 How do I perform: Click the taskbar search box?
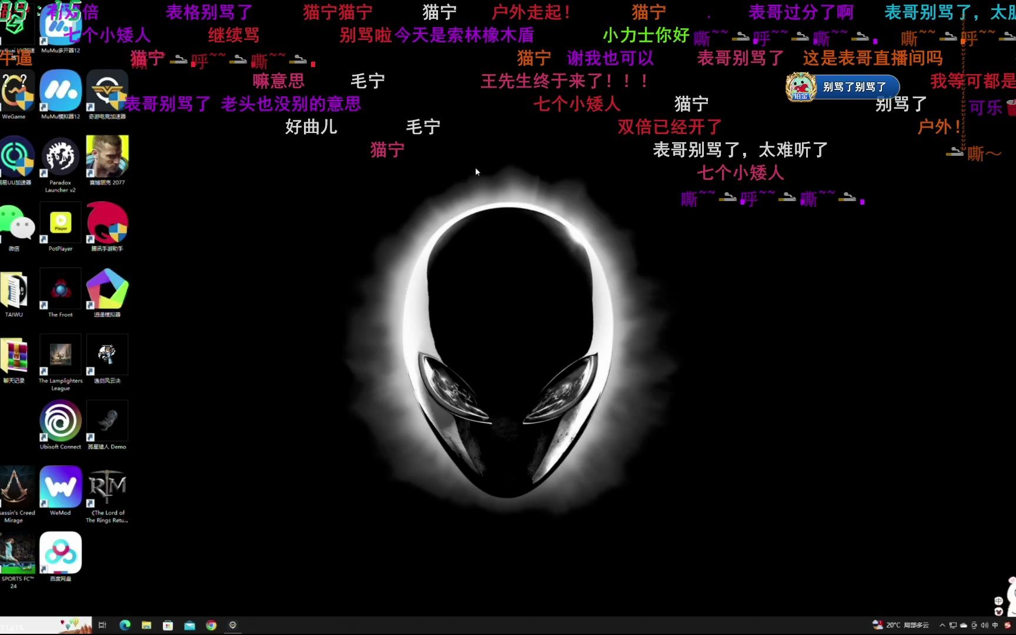(x=46, y=625)
